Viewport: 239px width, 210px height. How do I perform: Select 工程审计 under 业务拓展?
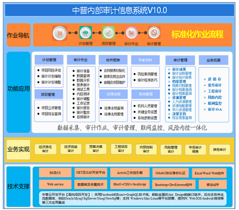tap(215, 91)
